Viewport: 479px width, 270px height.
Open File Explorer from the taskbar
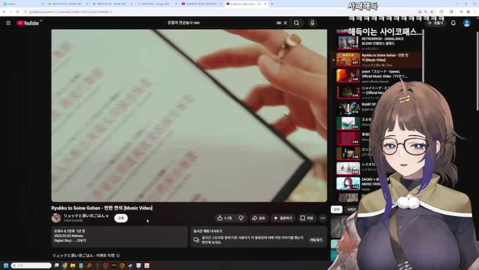[72, 265]
